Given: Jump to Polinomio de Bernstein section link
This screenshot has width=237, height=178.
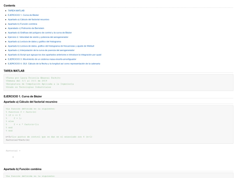Looking at the screenshot, I should (x=26, y=28).
